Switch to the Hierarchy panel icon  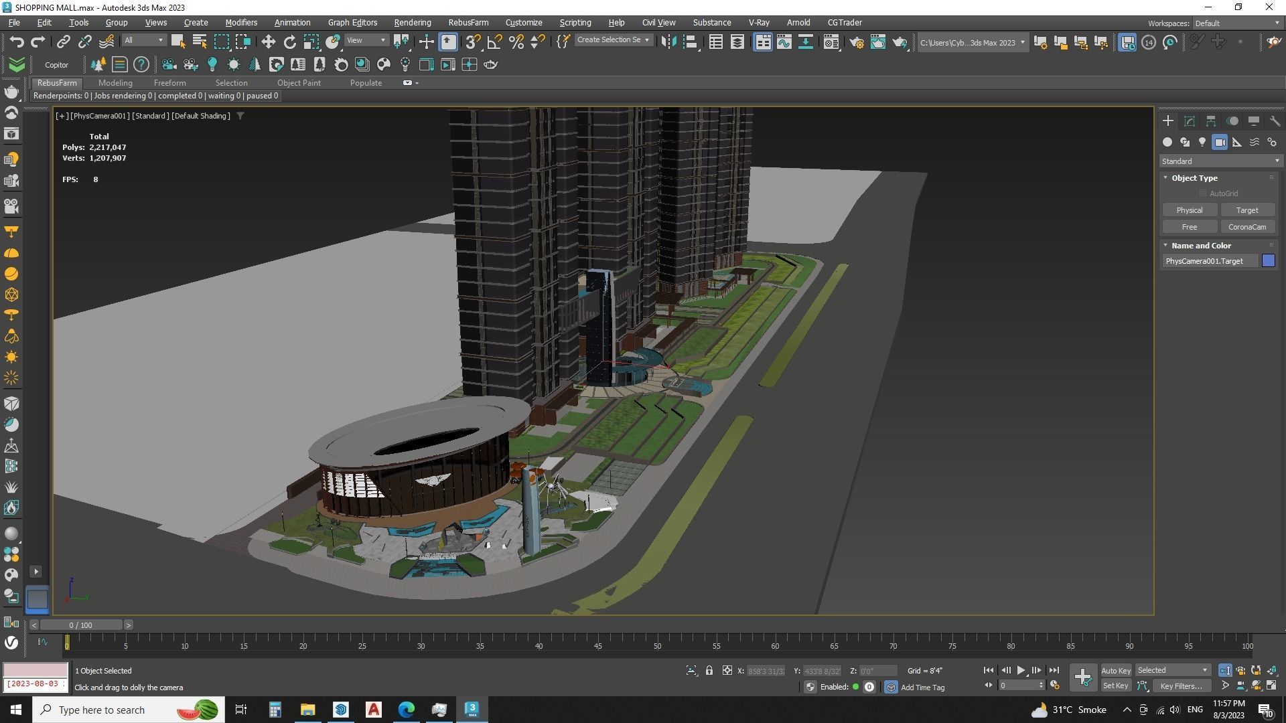point(1211,121)
